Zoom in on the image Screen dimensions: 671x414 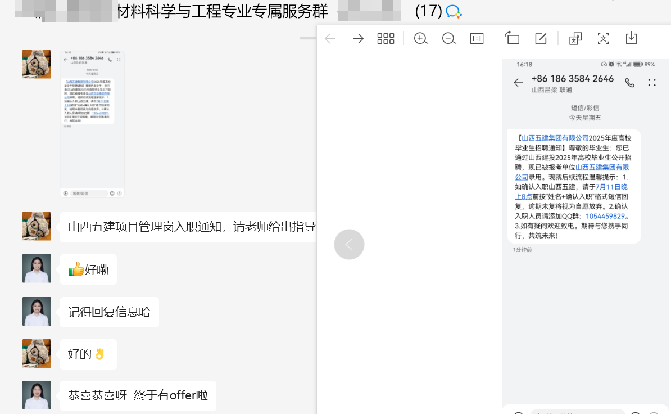coord(421,38)
